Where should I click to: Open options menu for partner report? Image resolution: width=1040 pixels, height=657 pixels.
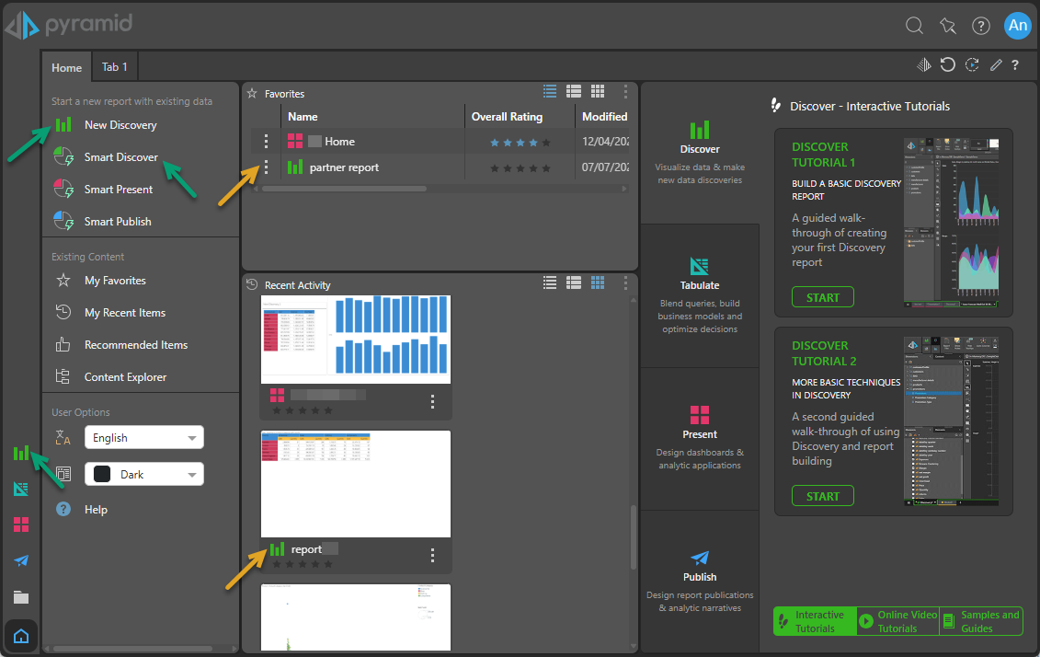267,167
